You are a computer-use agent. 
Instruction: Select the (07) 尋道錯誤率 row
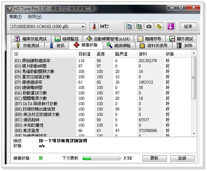click(x=102, y=82)
